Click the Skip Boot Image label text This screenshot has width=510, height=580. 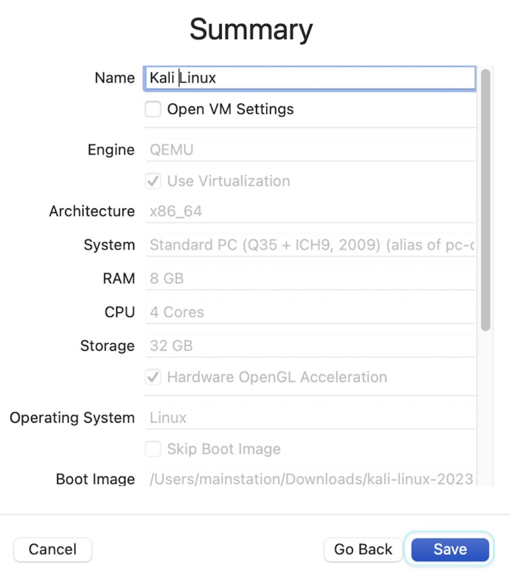(224, 449)
